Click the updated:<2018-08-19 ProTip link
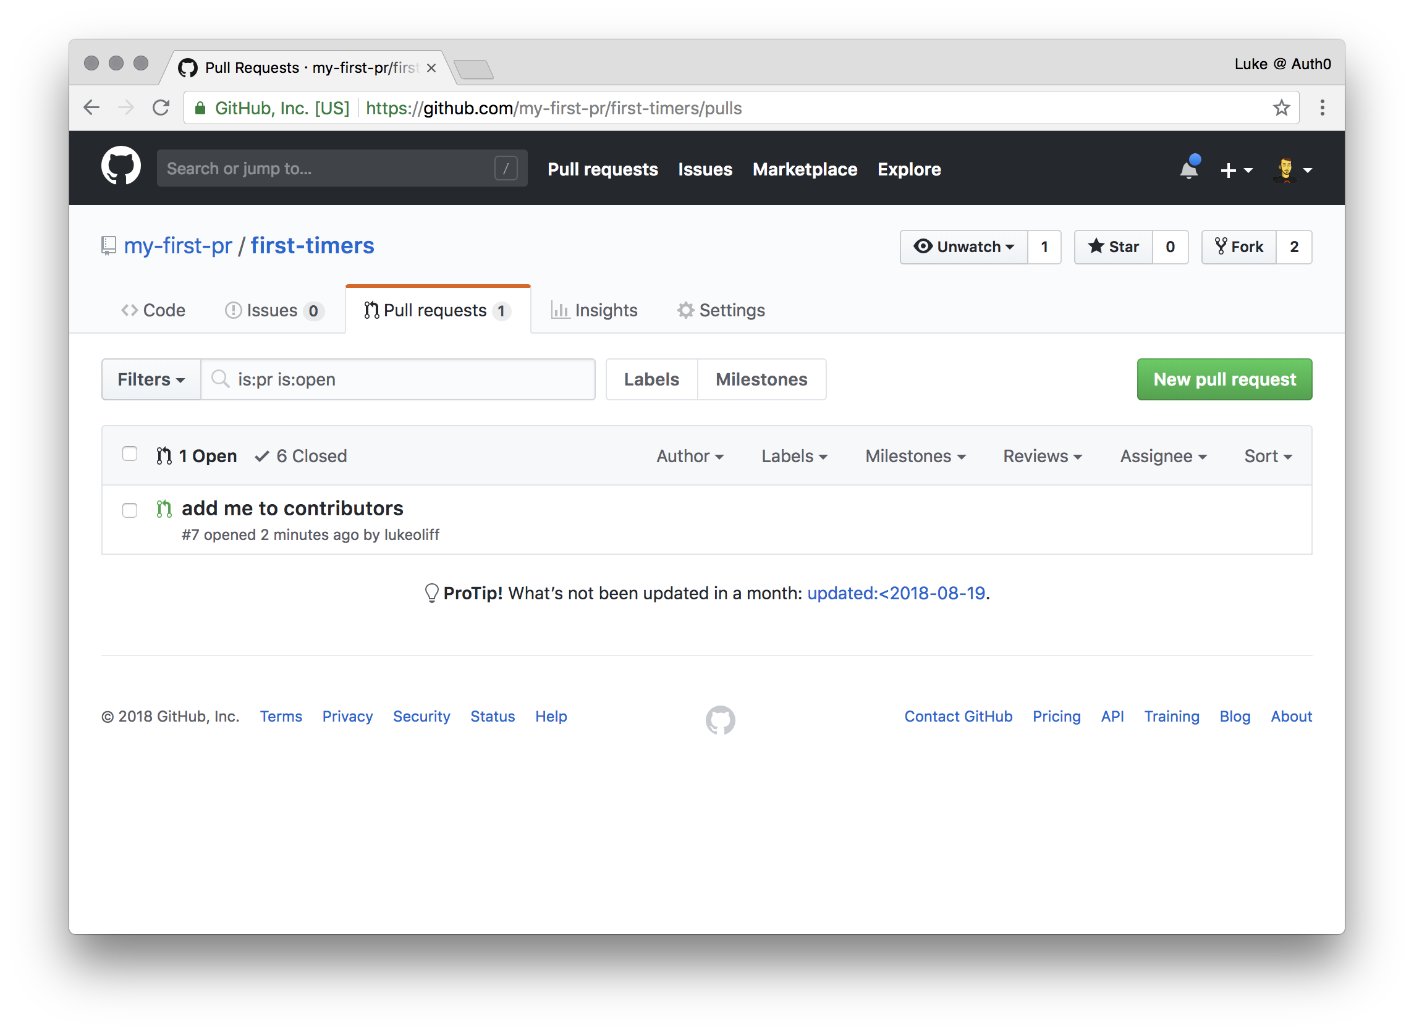Viewport: 1414px width, 1033px height. click(x=896, y=592)
